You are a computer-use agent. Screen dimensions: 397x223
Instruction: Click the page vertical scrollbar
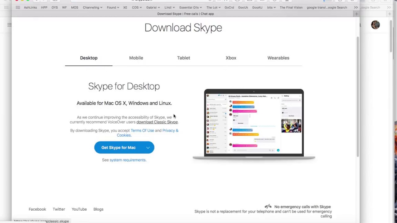pyautogui.click(x=358, y=97)
